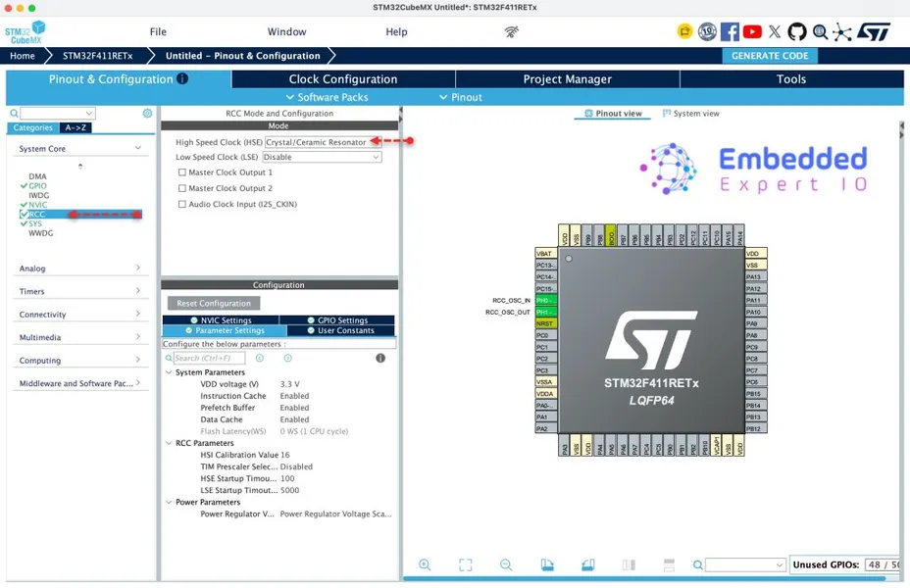
Task: Open the GitHub icon link
Action: pos(797,31)
